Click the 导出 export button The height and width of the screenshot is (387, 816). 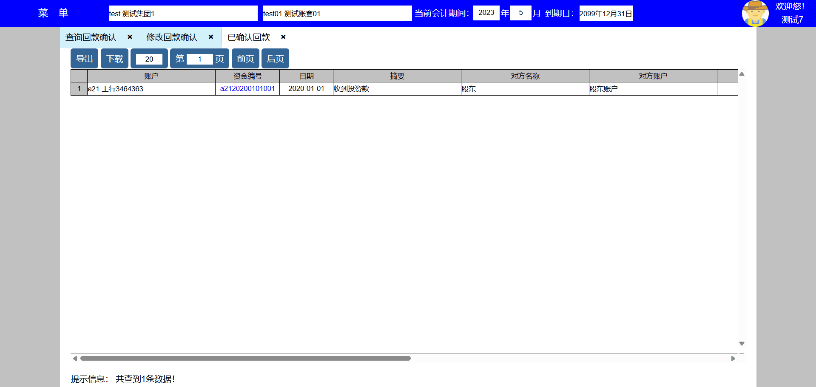point(84,59)
